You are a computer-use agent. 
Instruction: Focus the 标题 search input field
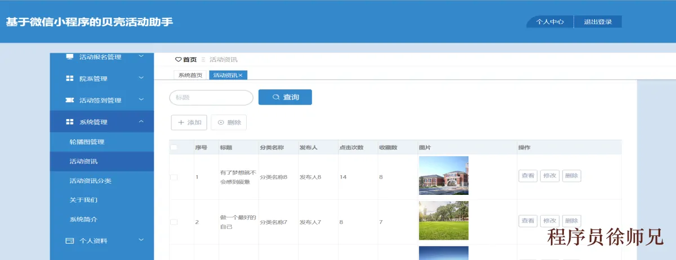point(211,98)
